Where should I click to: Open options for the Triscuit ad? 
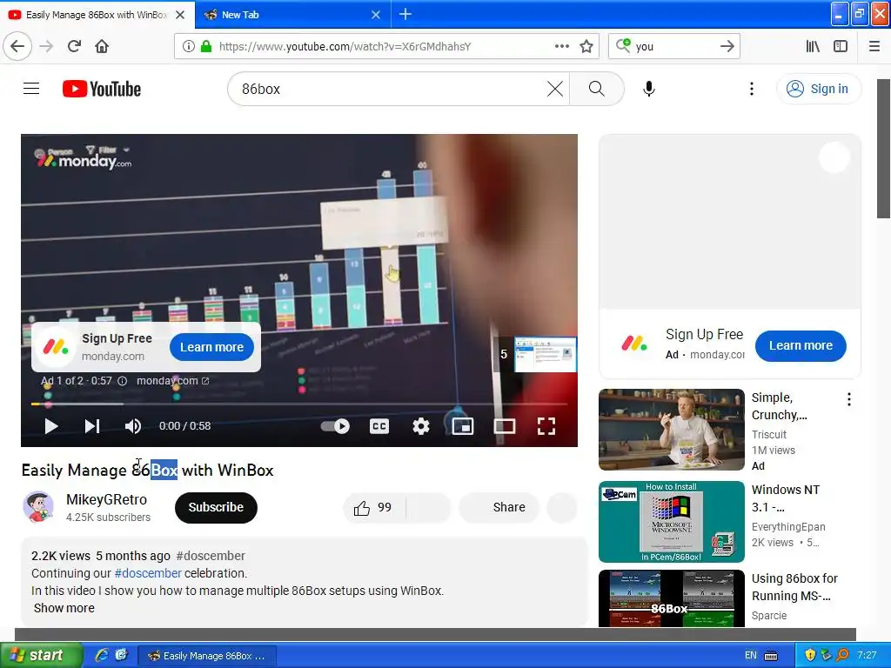pos(849,399)
